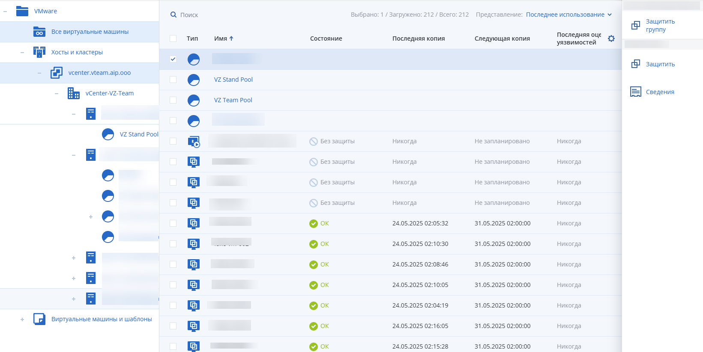This screenshot has width=703, height=352.
Task: Click the 'Все виртуальные машины' folder icon
Action: tap(39, 32)
